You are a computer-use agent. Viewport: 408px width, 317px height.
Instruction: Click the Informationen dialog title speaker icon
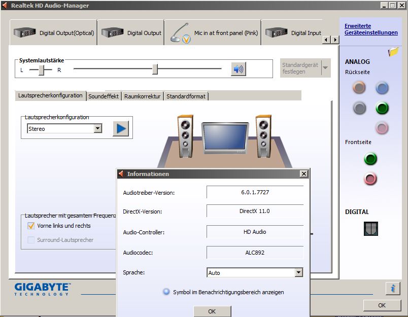[121, 173]
